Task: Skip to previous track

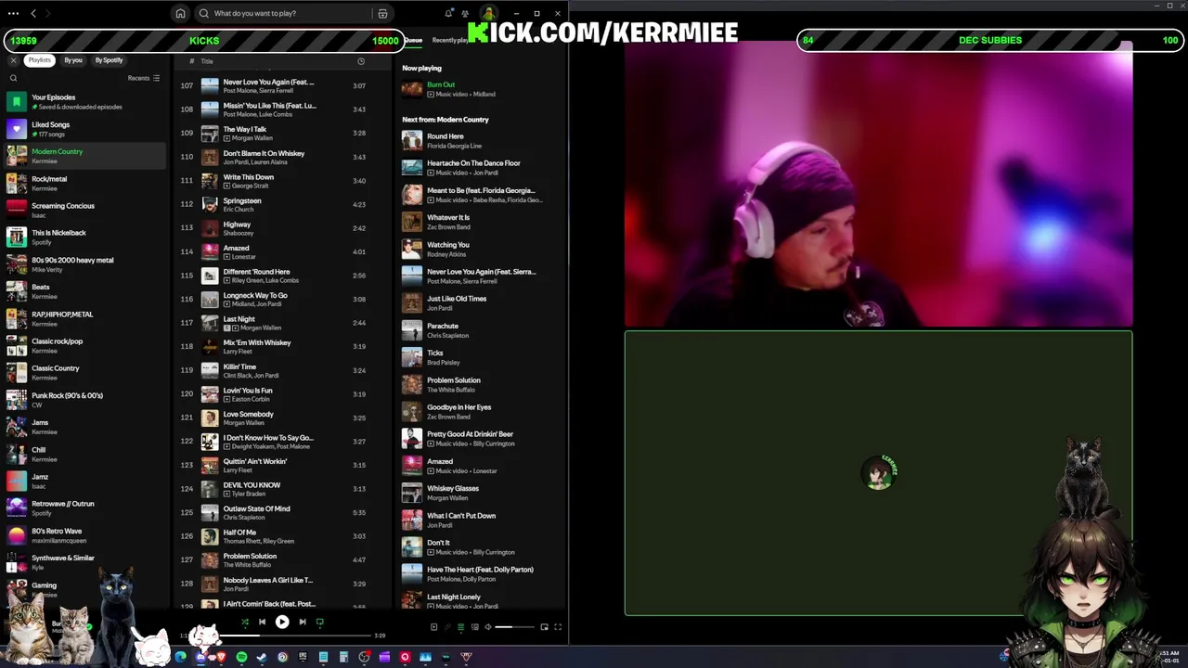Action: point(262,623)
